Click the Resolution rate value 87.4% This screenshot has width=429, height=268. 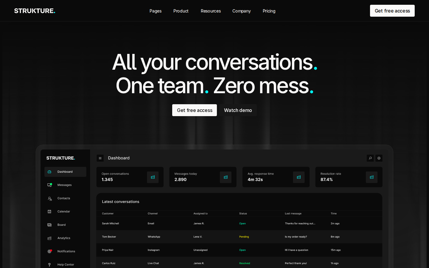(327, 180)
